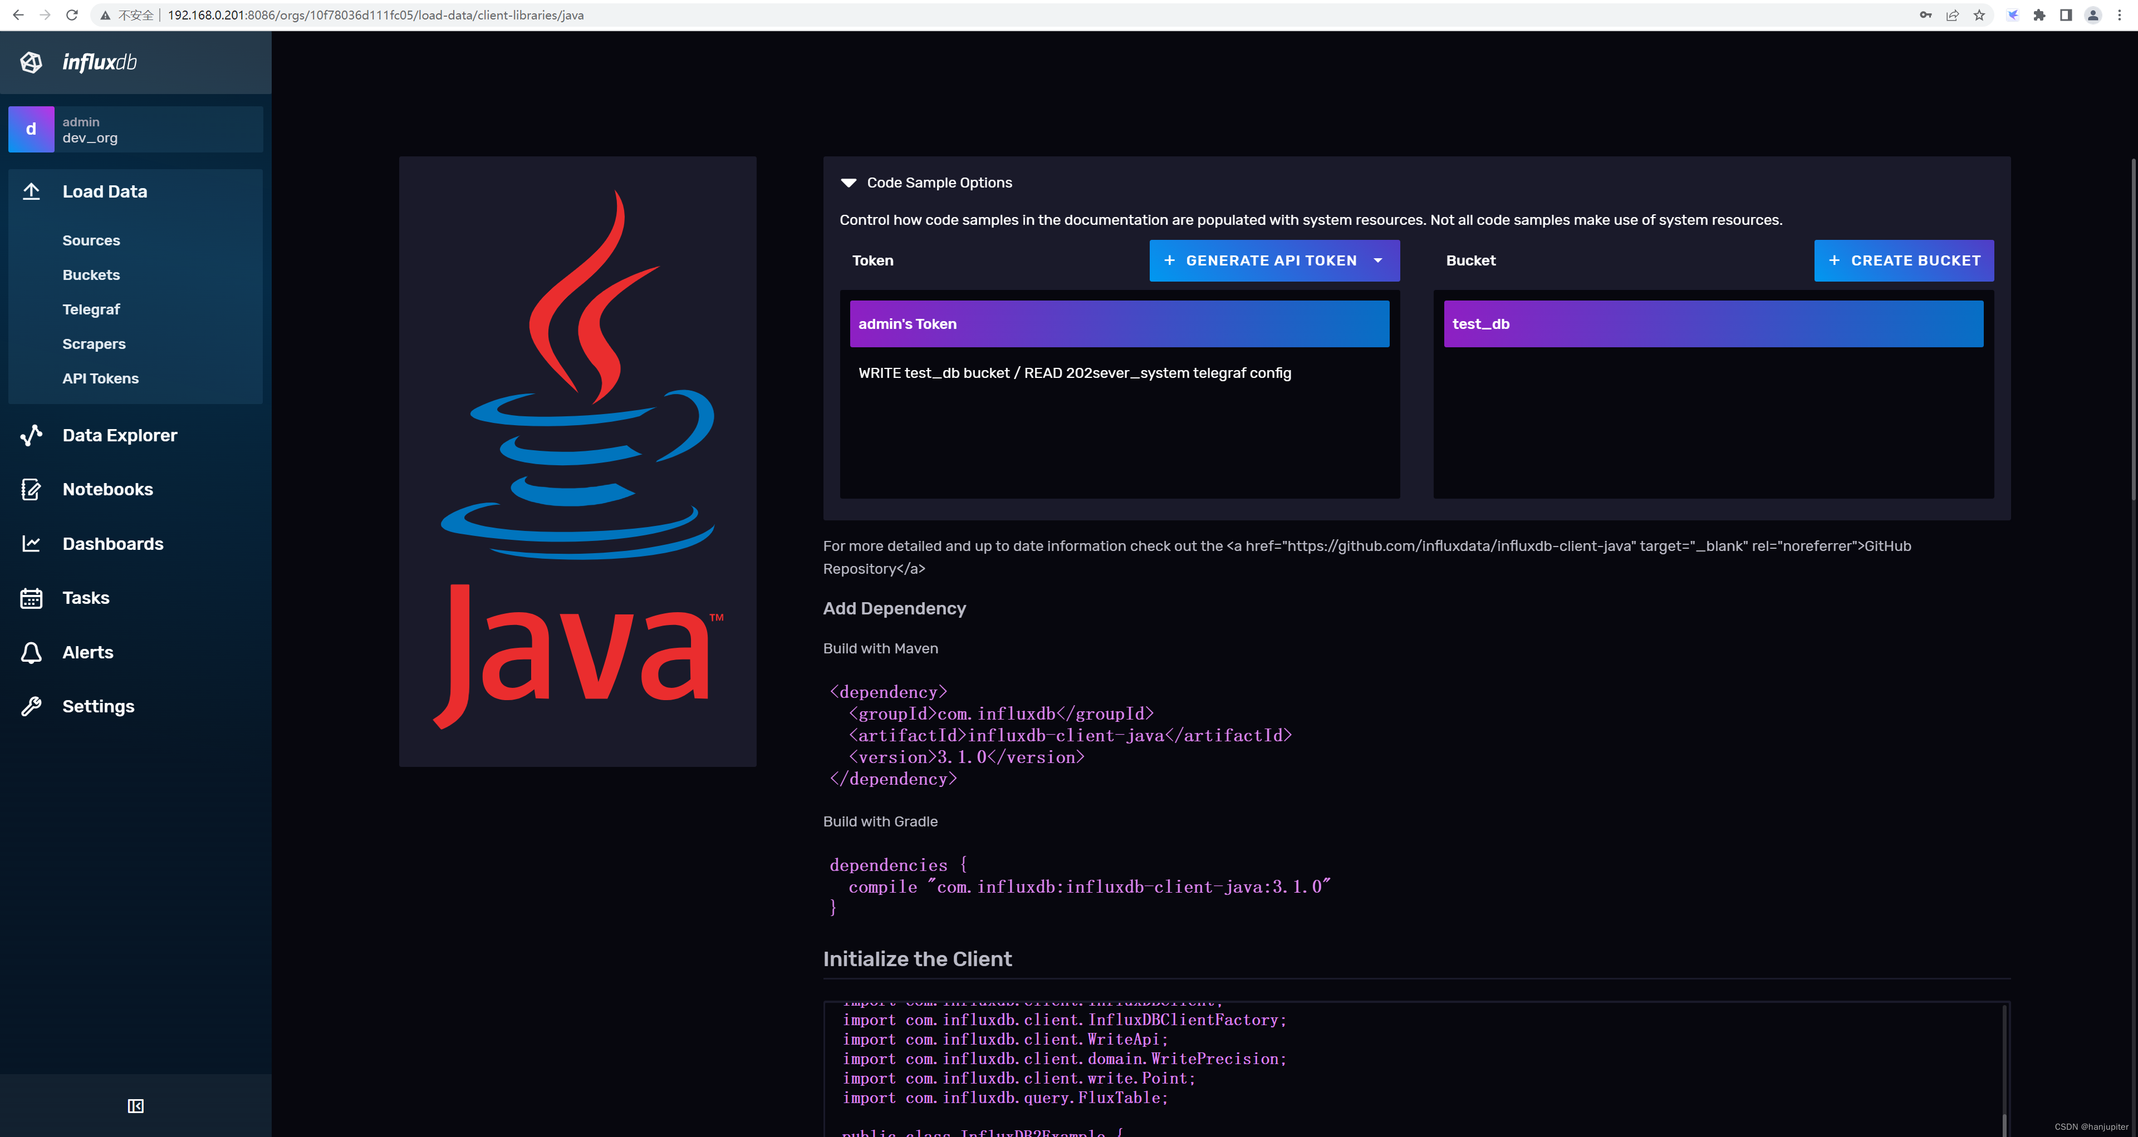Click the InfluxDB logo icon
Screen dimensions: 2138x1137
pos(32,62)
